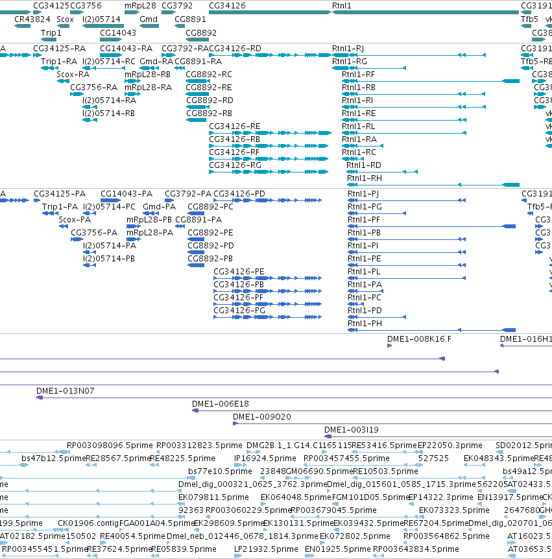
Task: Open EST EK073323.5prime
Action: 454,510
